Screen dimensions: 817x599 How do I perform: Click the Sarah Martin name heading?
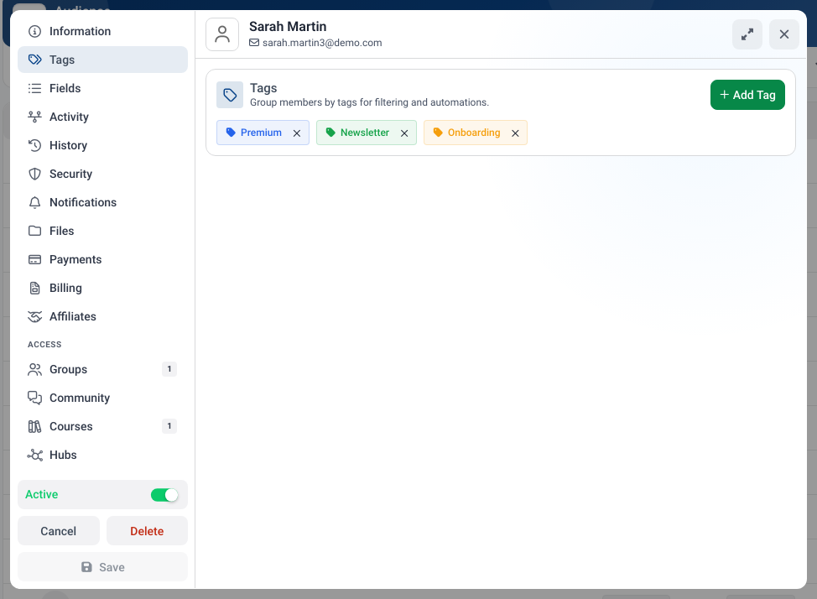click(x=288, y=27)
